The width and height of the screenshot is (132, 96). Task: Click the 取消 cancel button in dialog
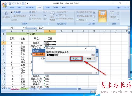tap(89, 59)
